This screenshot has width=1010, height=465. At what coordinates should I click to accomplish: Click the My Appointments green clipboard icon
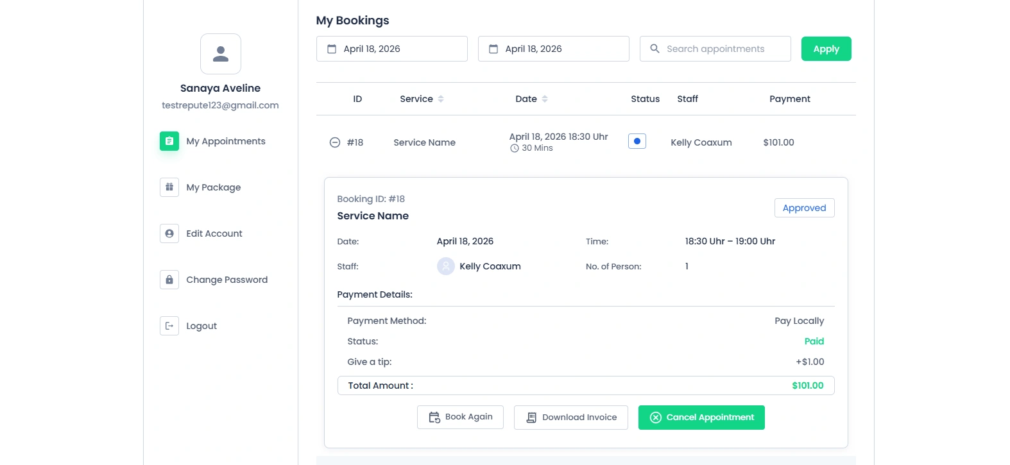169,141
